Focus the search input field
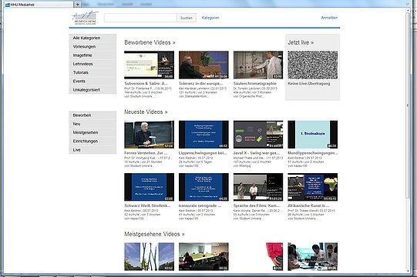The width and height of the screenshot is (417, 277). (140, 18)
